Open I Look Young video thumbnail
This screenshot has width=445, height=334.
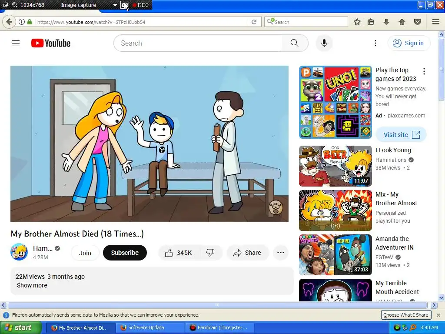(x=335, y=166)
